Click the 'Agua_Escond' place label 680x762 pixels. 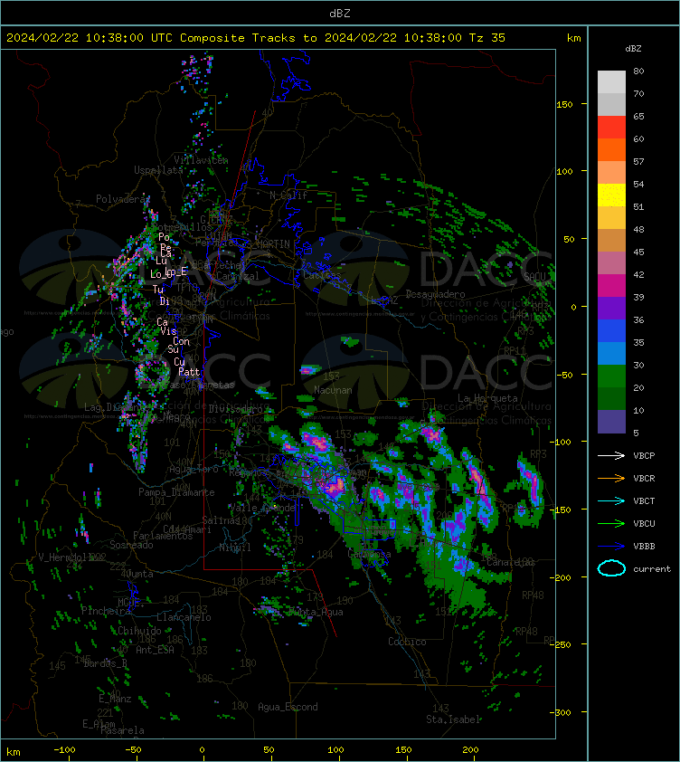(288, 707)
